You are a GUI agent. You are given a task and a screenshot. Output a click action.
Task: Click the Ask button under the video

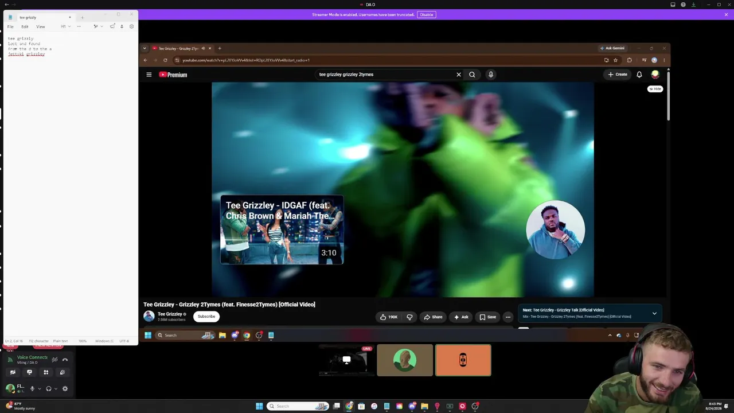coord(461,317)
